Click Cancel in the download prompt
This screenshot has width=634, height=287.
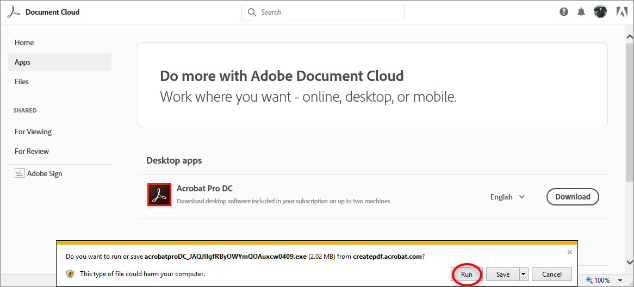[x=551, y=274]
